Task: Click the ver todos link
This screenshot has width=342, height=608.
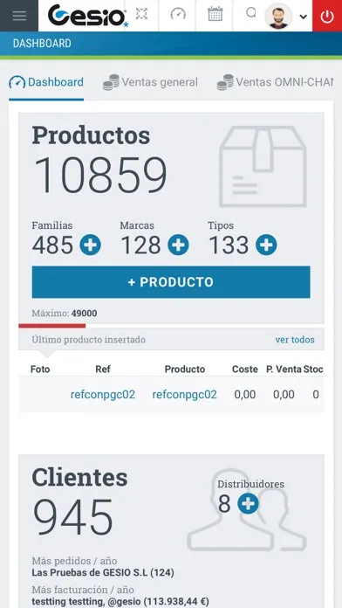Action: point(295,340)
